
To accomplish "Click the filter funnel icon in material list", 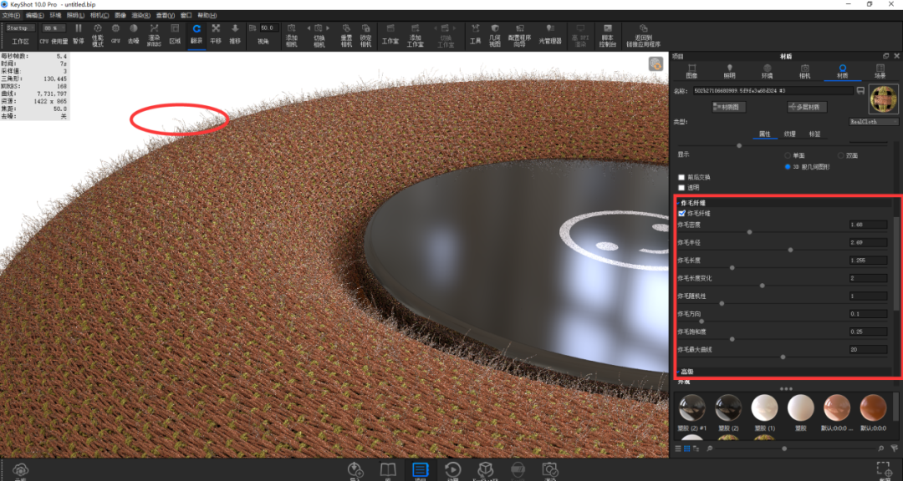I will [894, 448].
